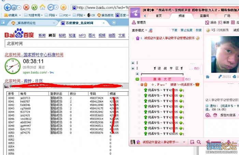239x155 pixels.
Task: Open the 猴岛游戏 bookmark
Action: [x=105, y=15]
